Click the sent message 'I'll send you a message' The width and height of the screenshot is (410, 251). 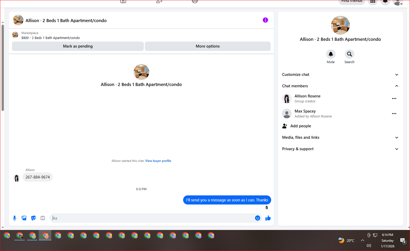[x=227, y=200]
